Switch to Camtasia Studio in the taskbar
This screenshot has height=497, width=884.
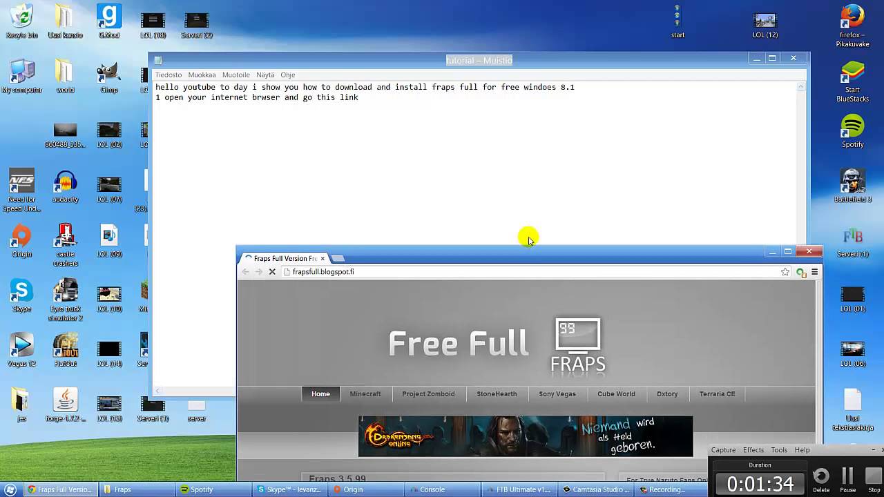pyautogui.click(x=596, y=489)
